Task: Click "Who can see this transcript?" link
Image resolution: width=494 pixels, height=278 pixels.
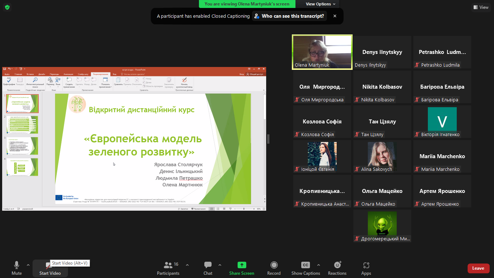Action: (289, 16)
